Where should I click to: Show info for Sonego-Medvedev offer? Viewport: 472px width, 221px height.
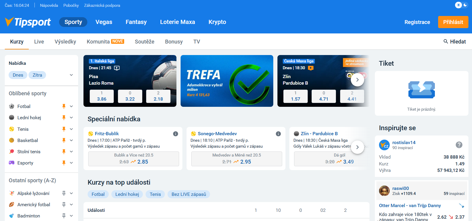[278, 134]
